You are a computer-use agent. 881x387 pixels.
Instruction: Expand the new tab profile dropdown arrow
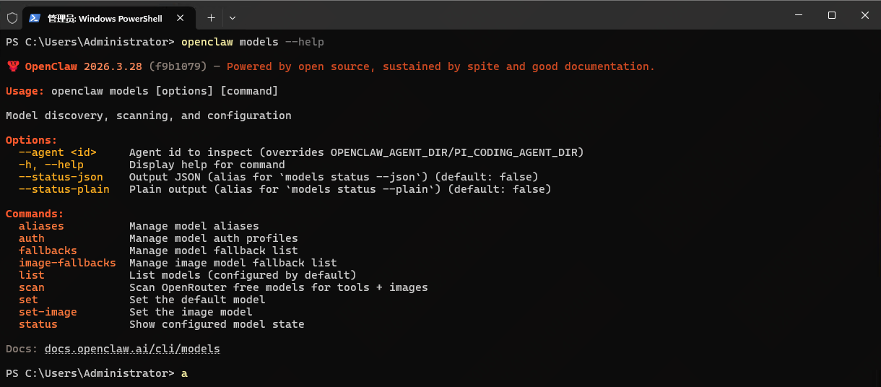pos(232,17)
